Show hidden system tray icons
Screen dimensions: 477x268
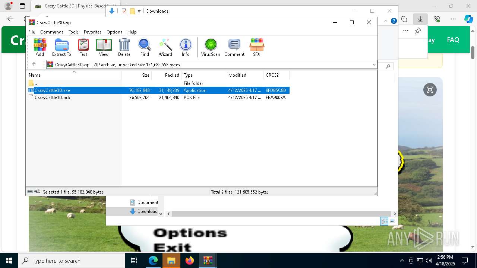(x=402, y=261)
